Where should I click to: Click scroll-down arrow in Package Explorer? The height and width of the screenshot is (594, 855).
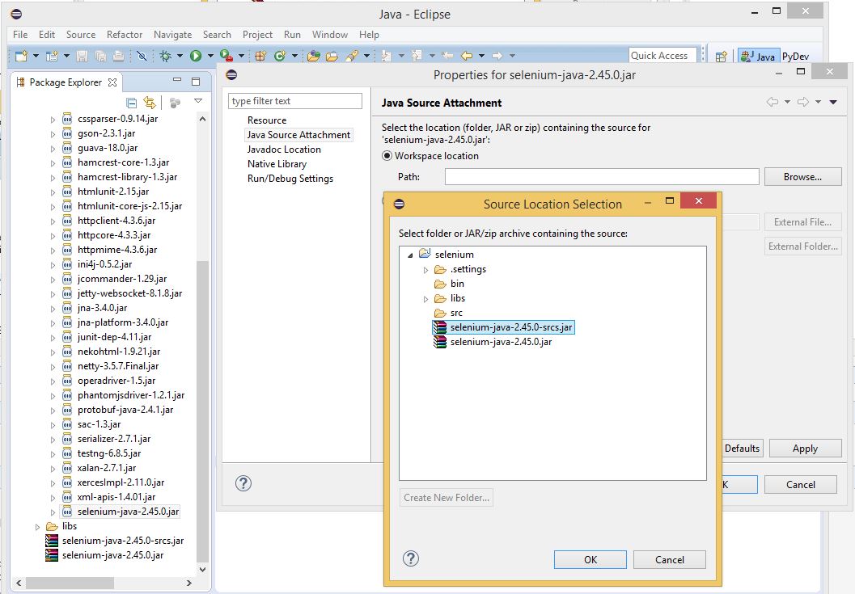202,570
